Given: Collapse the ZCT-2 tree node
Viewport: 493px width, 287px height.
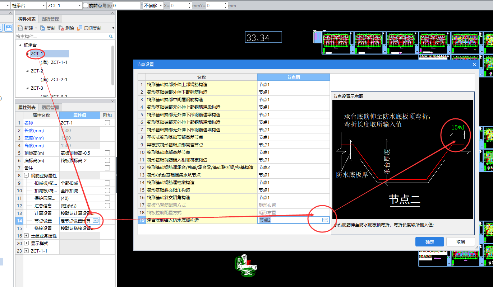Looking at the screenshot, I should click(x=27, y=71).
